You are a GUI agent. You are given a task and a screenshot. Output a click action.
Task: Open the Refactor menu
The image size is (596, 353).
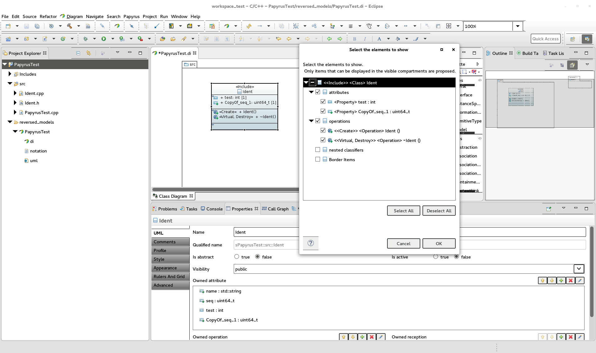48,16
